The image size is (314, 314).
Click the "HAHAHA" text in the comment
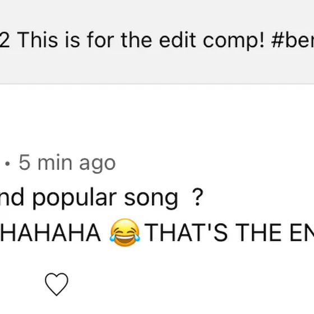click(x=50, y=233)
